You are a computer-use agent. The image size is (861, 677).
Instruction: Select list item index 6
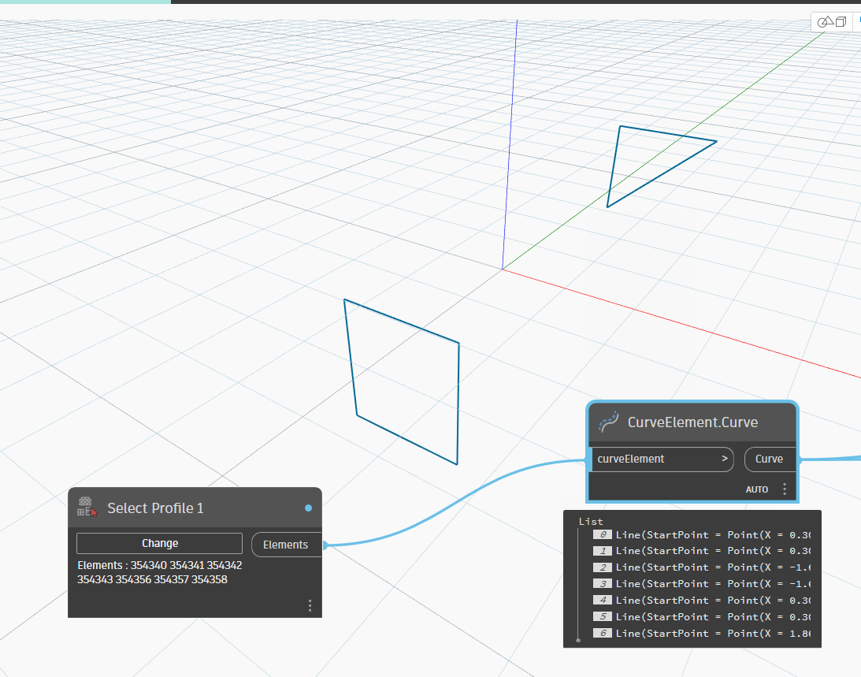603,633
